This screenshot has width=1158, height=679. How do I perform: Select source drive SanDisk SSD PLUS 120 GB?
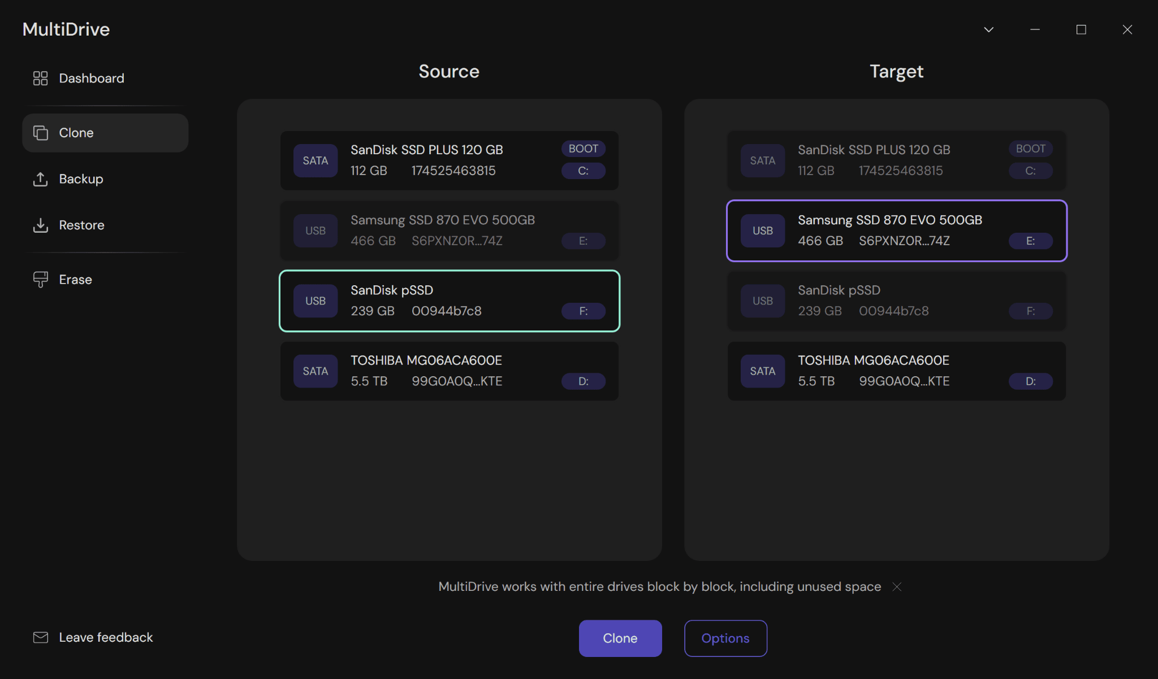pos(450,160)
